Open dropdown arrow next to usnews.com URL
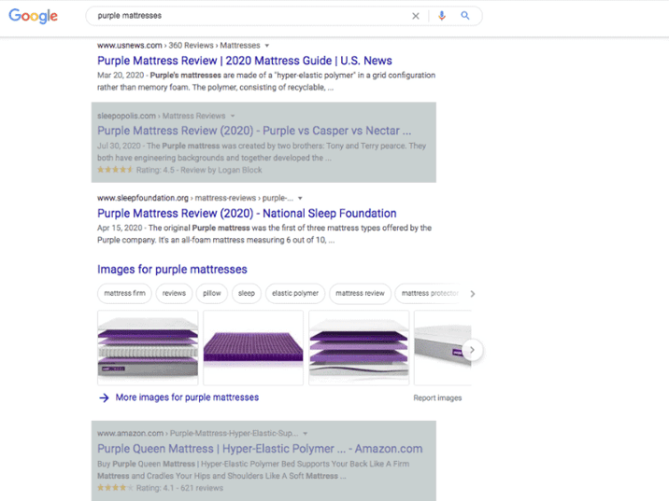Screen dimensions: 669x501 pos(267,46)
